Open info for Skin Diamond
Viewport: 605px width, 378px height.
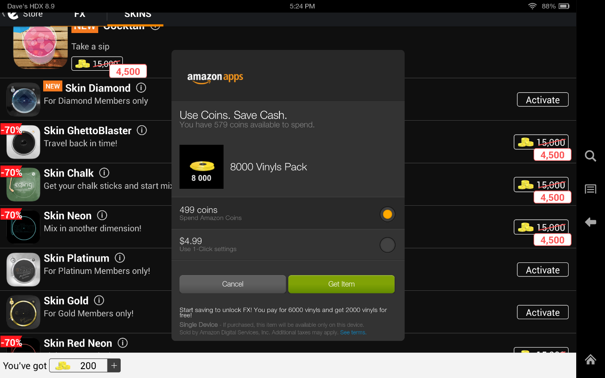[x=141, y=88]
